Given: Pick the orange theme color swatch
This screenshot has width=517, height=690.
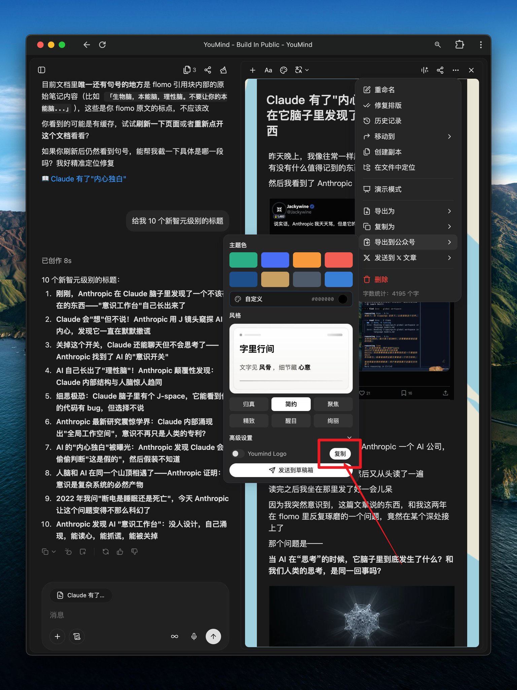Looking at the screenshot, I should (307, 260).
